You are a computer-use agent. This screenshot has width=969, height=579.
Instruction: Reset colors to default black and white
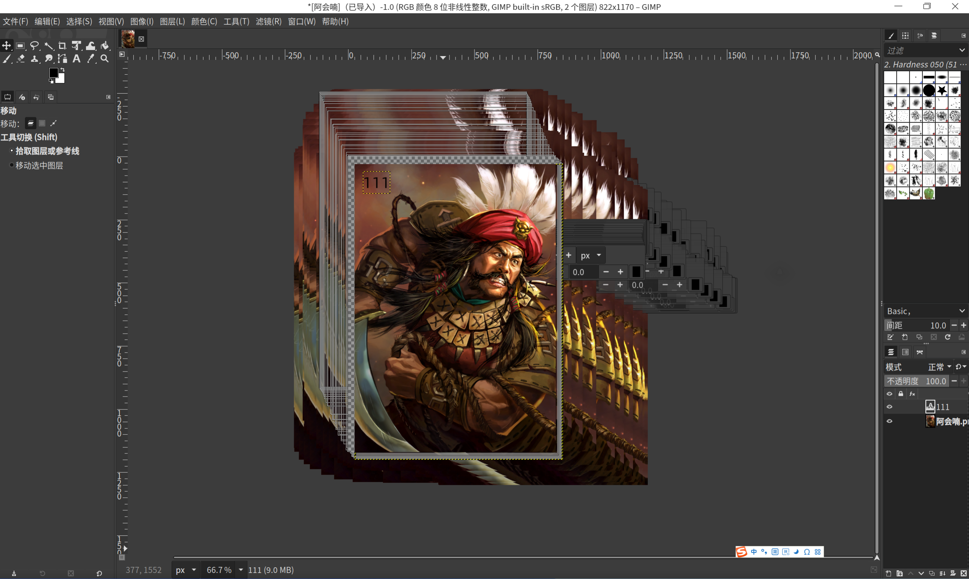51,81
